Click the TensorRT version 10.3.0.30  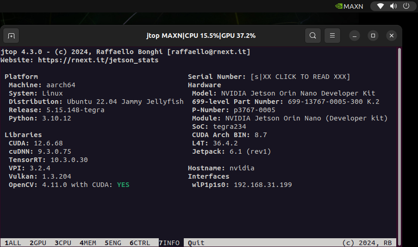pos(69,160)
